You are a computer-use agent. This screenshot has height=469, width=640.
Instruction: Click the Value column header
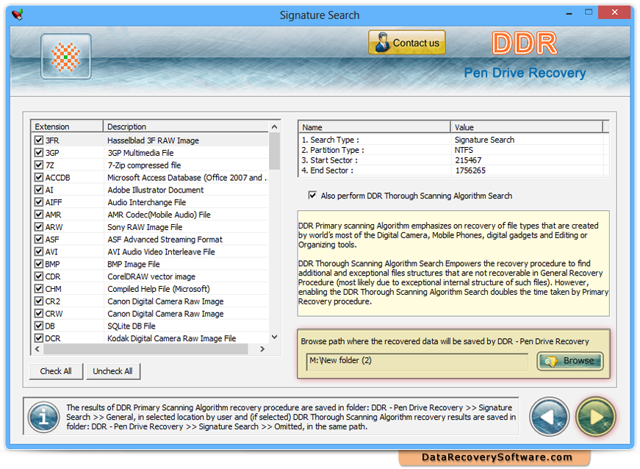click(x=527, y=127)
